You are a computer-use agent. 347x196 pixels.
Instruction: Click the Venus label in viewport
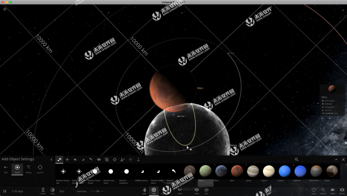point(233,145)
